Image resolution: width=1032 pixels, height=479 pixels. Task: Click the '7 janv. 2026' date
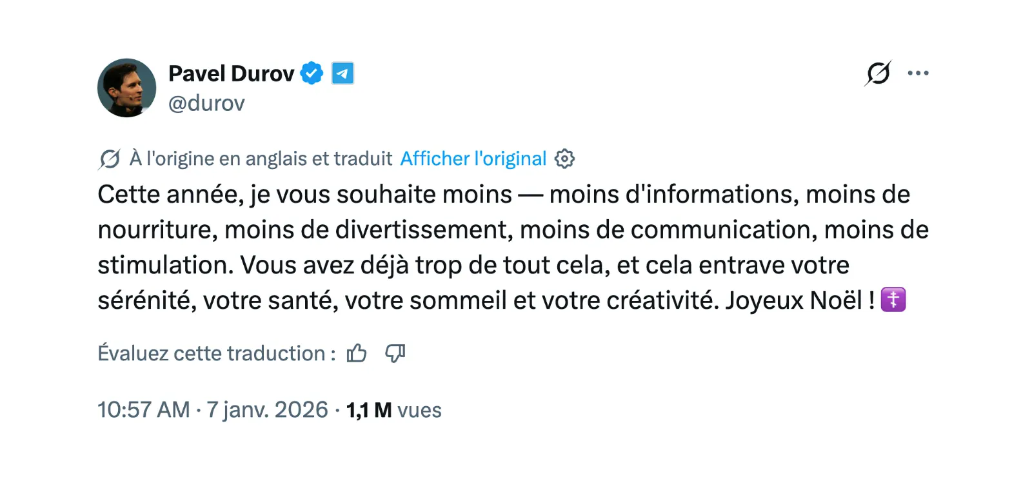pos(267,410)
